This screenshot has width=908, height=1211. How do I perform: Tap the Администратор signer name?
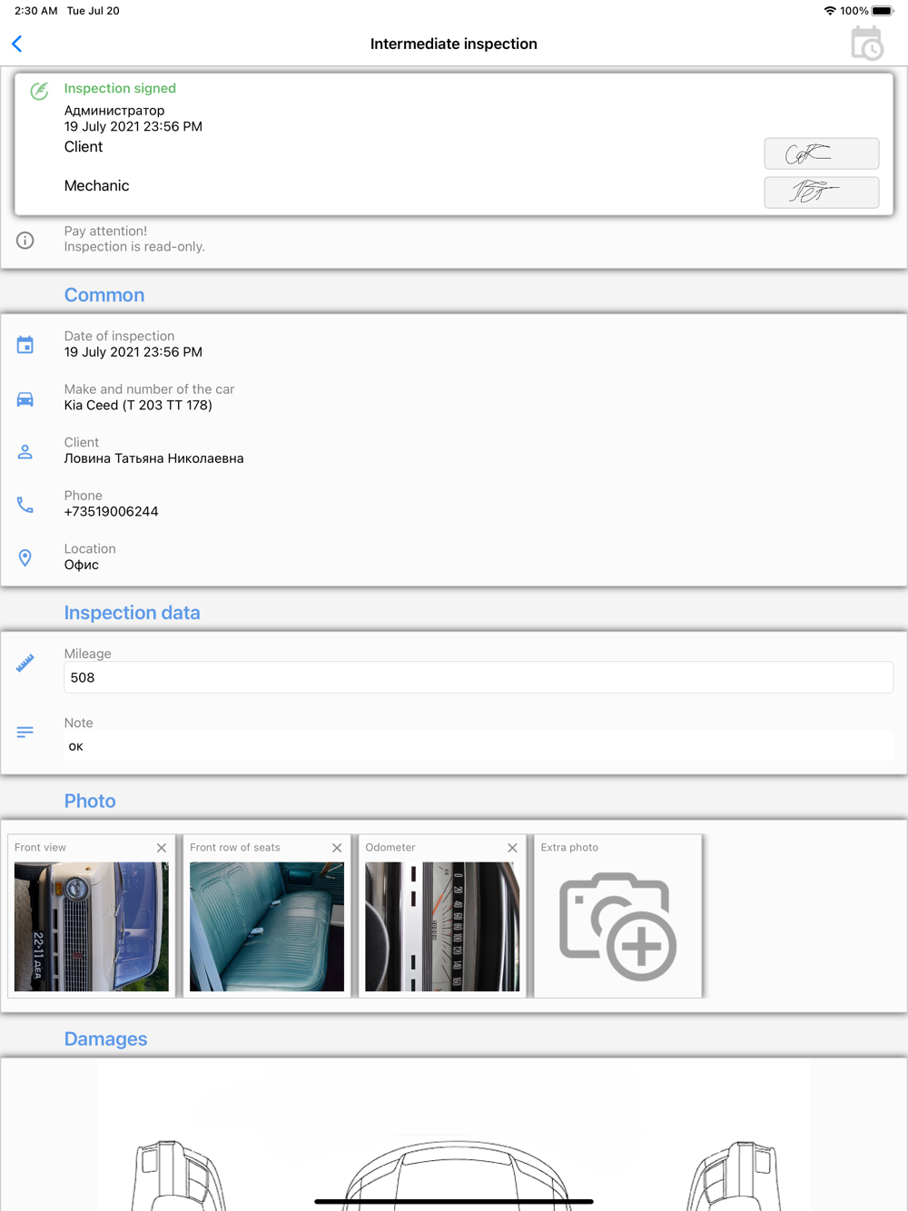tap(114, 111)
